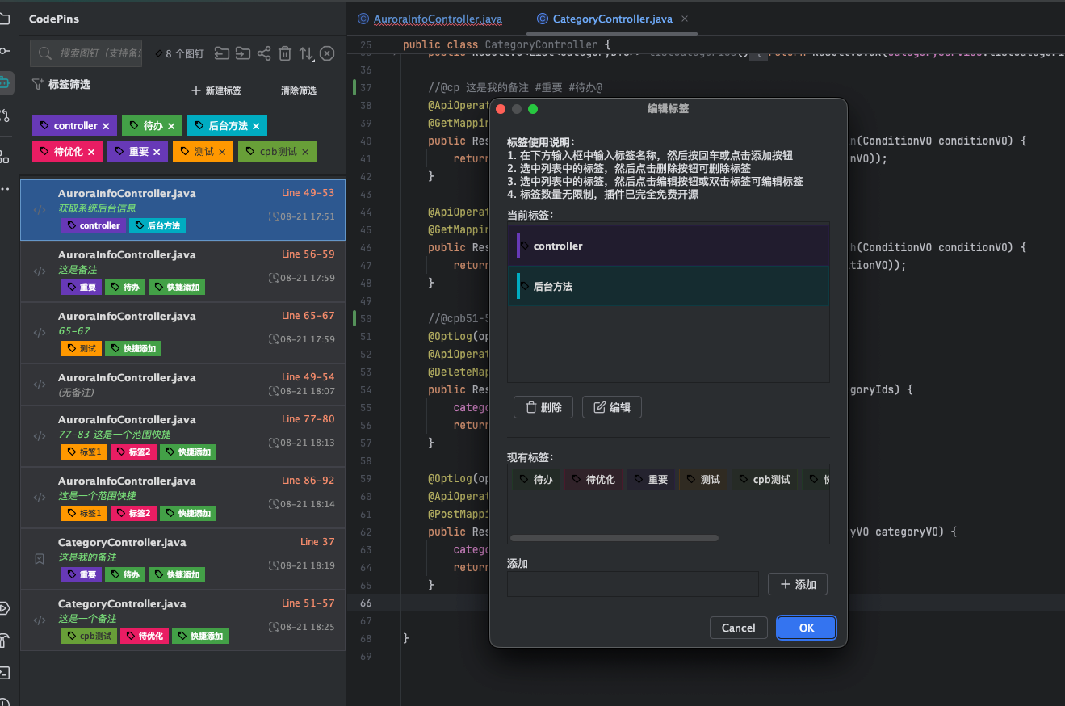Screen dimensions: 1065x706
Task: Click 待优化 tag on the Line 51-57 pin
Action: (145, 637)
